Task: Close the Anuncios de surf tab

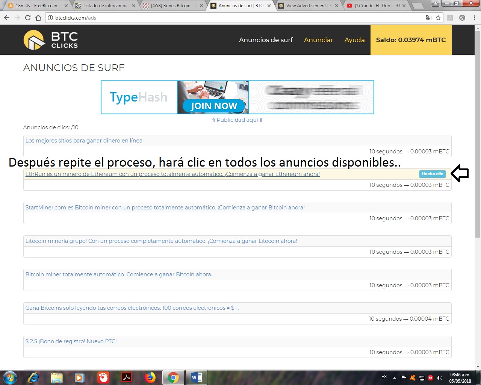Action: tap(269, 6)
